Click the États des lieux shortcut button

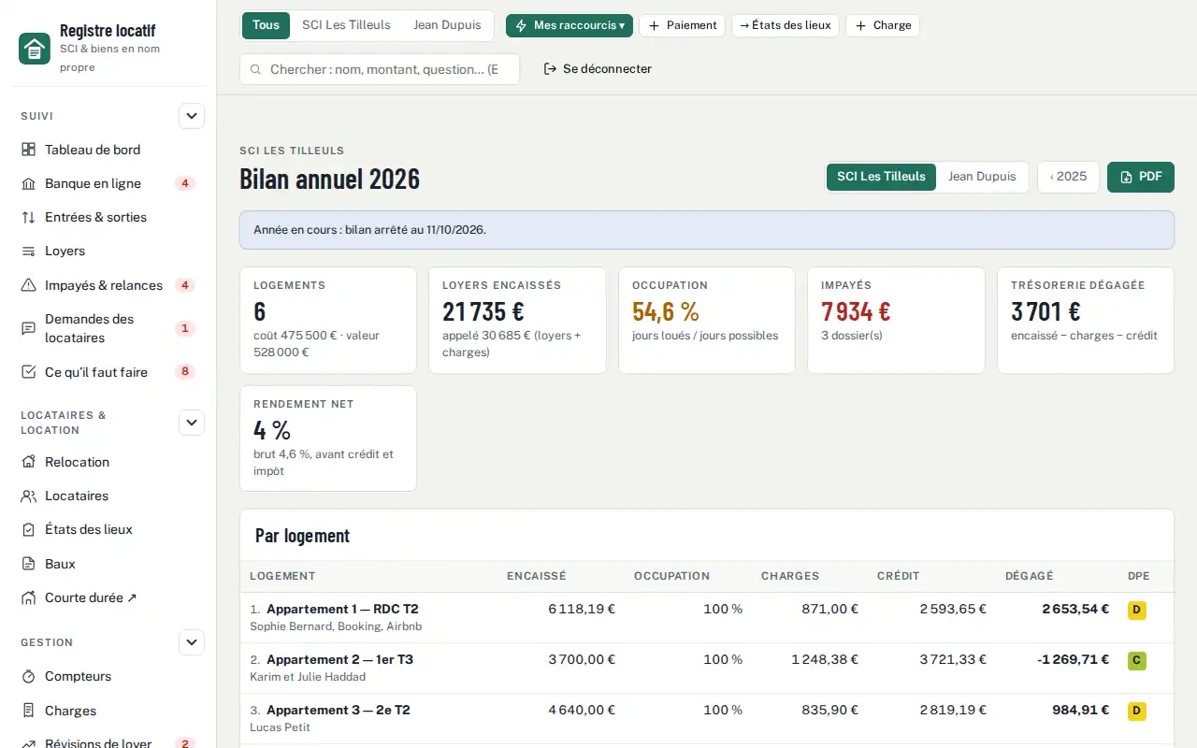tap(786, 25)
